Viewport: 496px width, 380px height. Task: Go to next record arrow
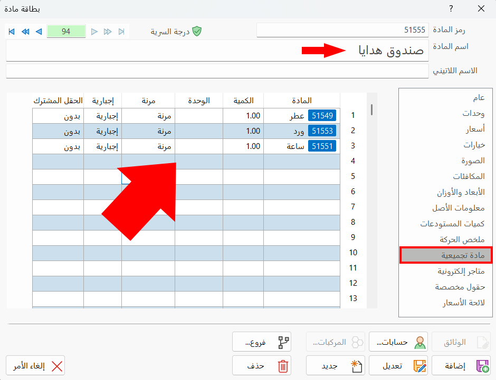(x=94, y=32)
